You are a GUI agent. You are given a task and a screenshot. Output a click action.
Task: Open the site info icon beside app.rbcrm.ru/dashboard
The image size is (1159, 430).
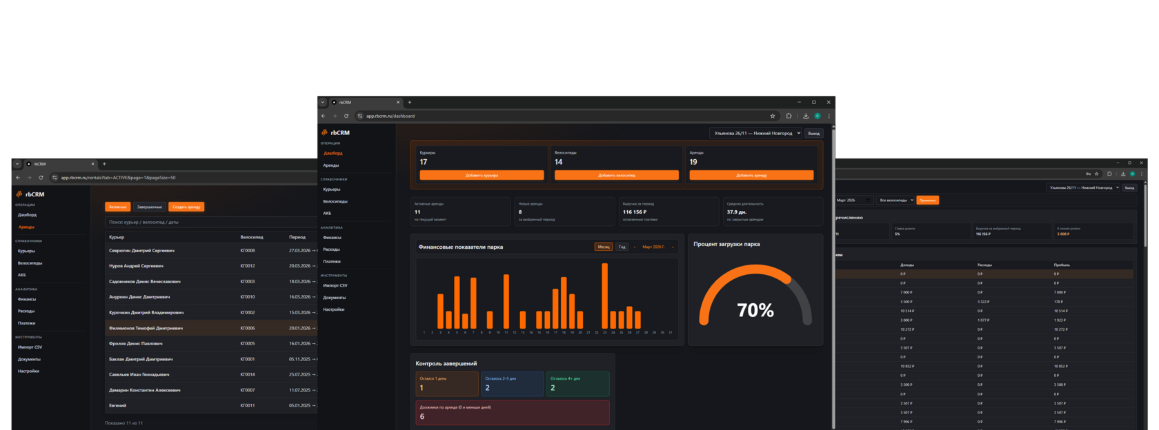[360, 116]
